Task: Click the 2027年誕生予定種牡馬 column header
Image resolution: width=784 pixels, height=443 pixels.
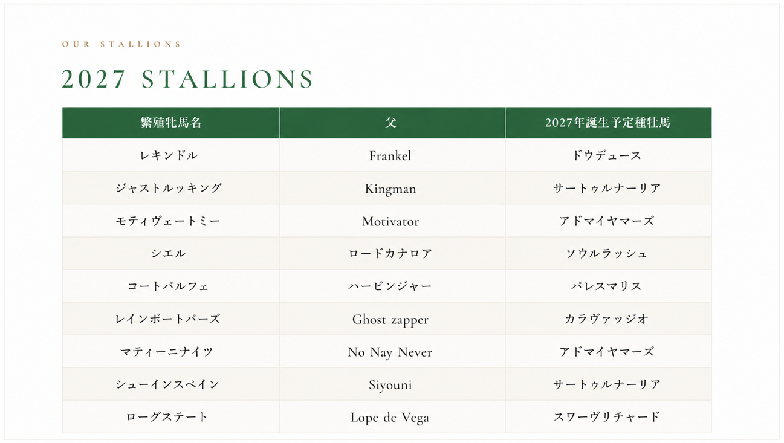Action: coord(608,123)
